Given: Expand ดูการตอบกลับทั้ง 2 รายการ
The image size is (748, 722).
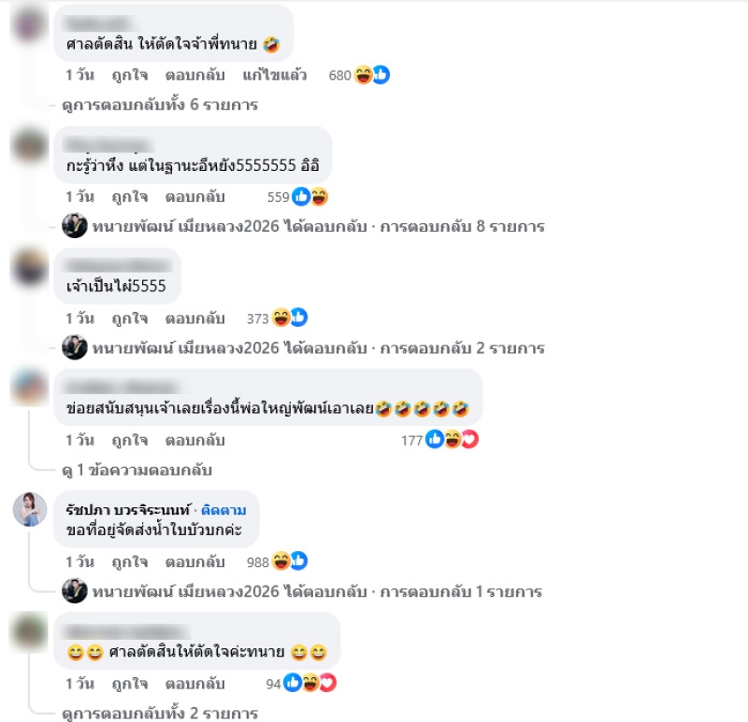Looking at the screenshot, I should tap(160, 714).
